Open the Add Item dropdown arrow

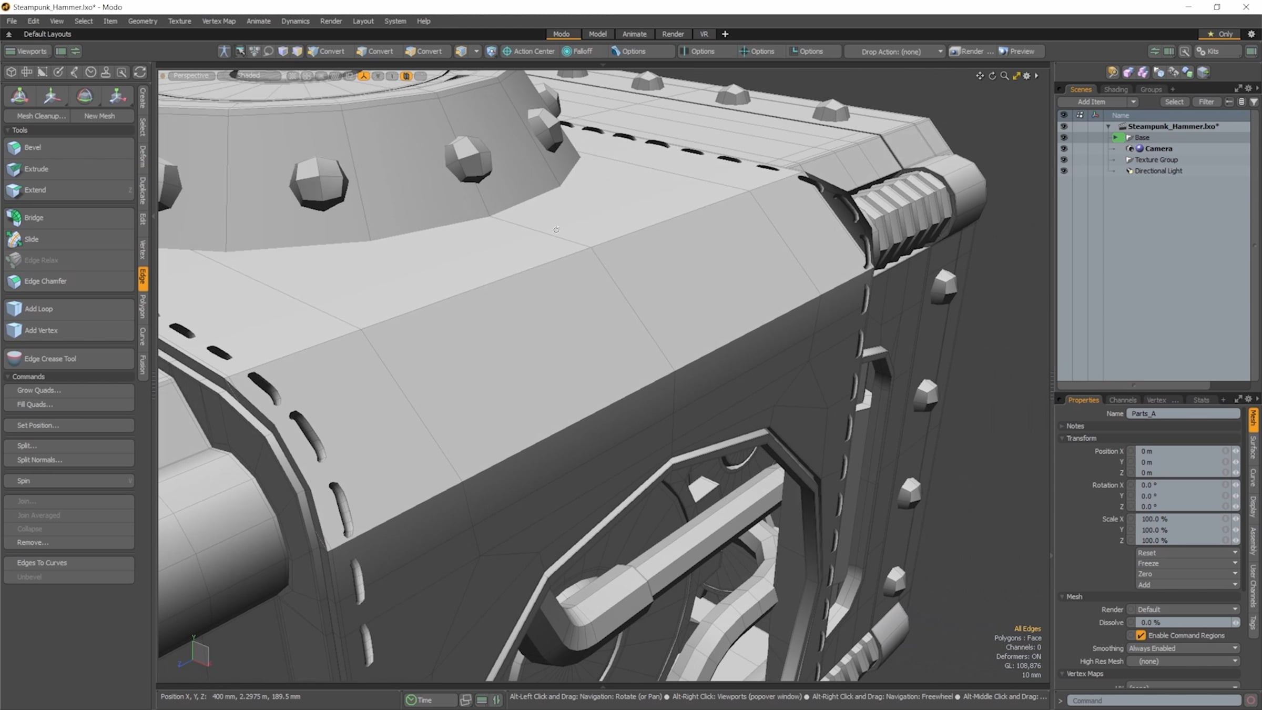1133,102
